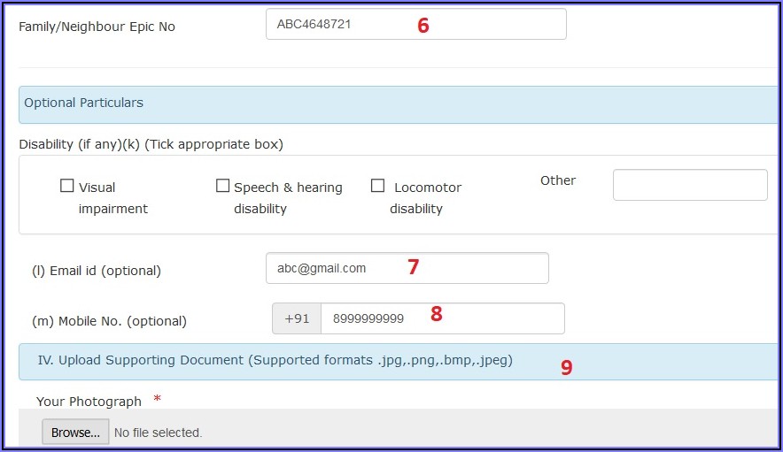Click the Family/Neighbour Epic No label

97,27
